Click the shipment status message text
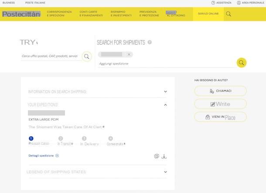The height and width of the screenshot is (193, 266). (66, 127)
